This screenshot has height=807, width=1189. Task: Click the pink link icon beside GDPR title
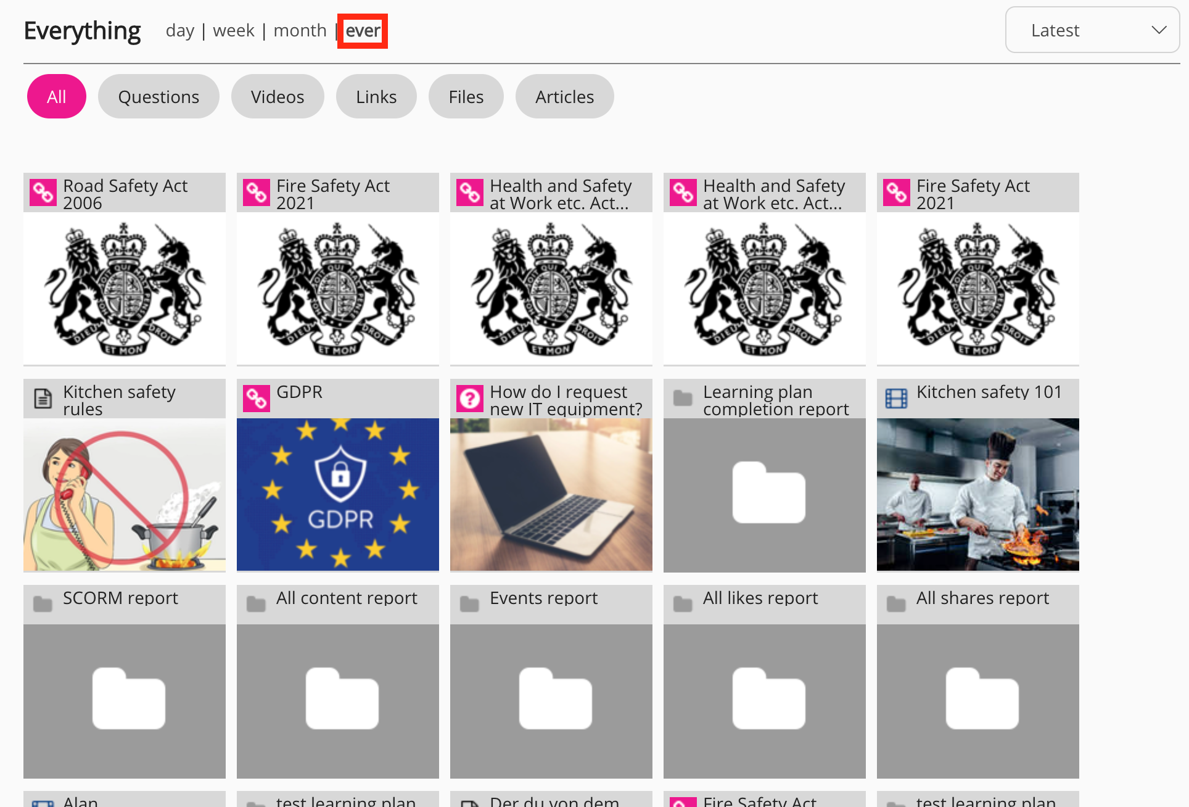[x=257, y=399]
